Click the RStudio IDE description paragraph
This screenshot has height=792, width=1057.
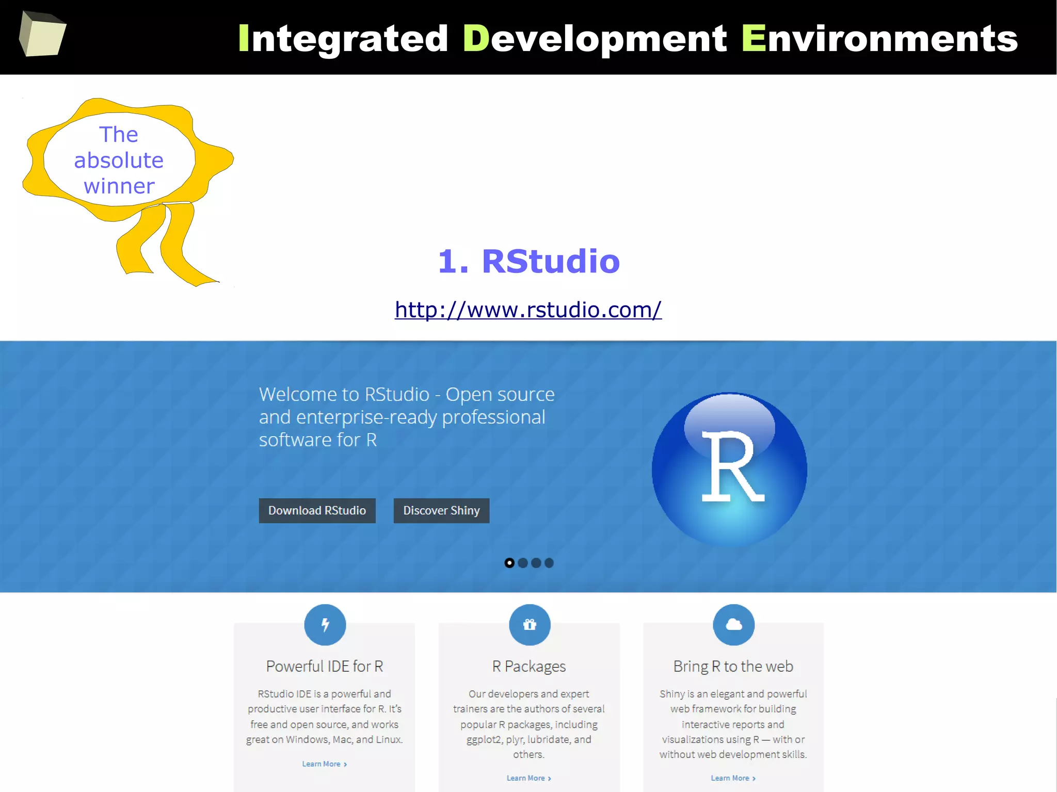[x=325, y=717]
